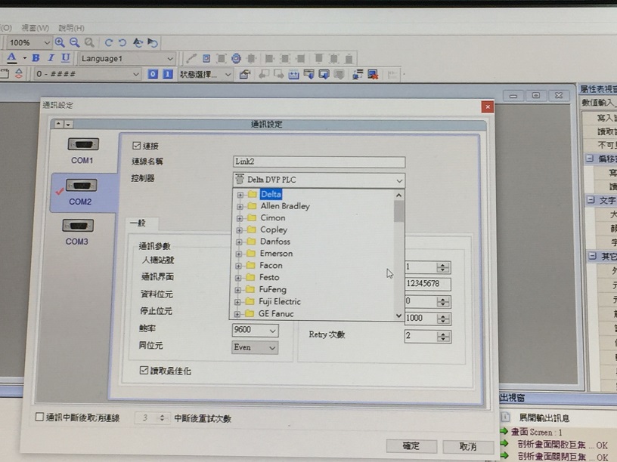Screen dimensions: 617x462
Task: Select Fuji Electric in controller list
Action: 279,302
